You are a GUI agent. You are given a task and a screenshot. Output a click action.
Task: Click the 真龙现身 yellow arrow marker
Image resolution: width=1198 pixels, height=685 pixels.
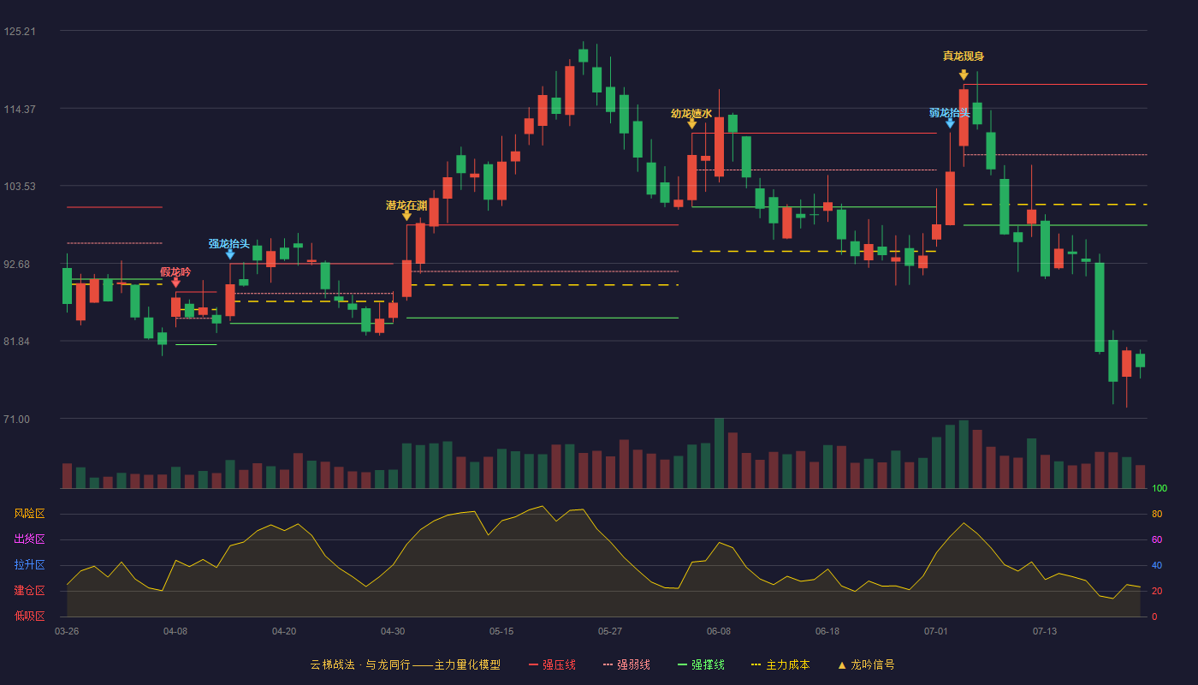(x=964, y=74)
